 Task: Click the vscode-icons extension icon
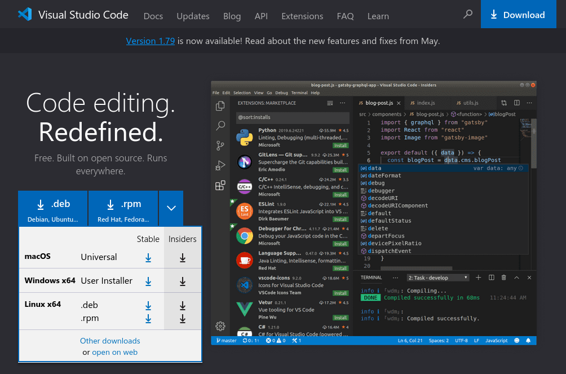click(x=244, y=285)
